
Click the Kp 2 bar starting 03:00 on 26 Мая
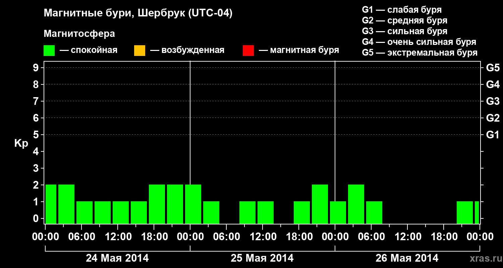pyautogui.click(x=356, y=204)
